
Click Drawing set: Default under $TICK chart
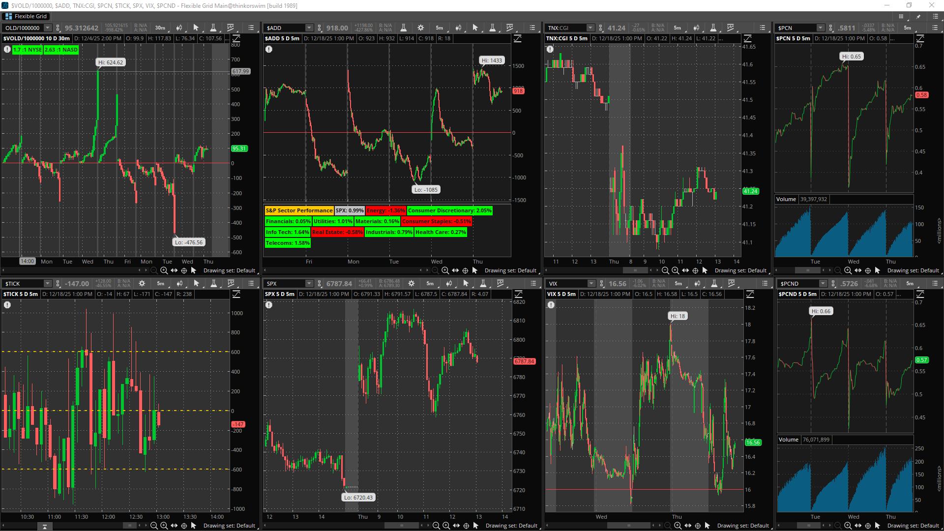(x=229, y=526)
